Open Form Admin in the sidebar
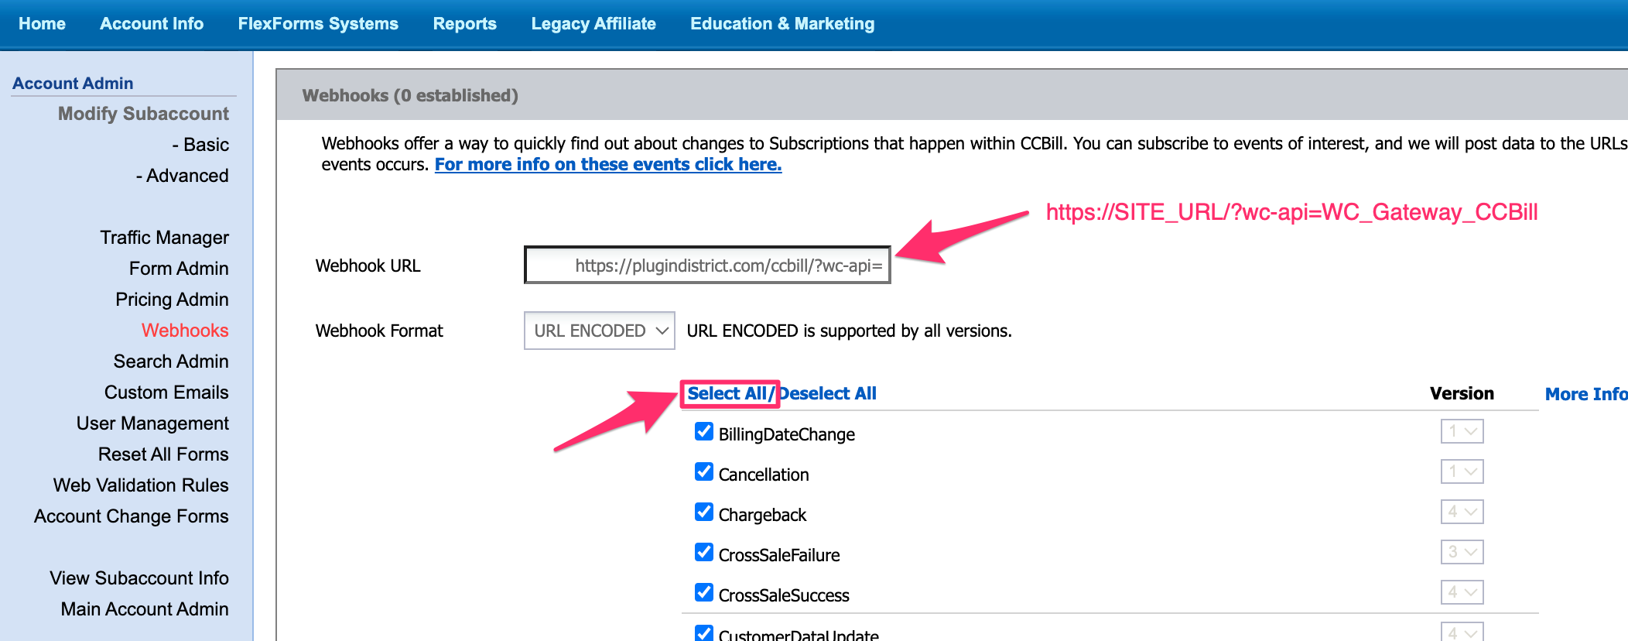Screen dimensions: 1628x641 (x=179, y=269)
